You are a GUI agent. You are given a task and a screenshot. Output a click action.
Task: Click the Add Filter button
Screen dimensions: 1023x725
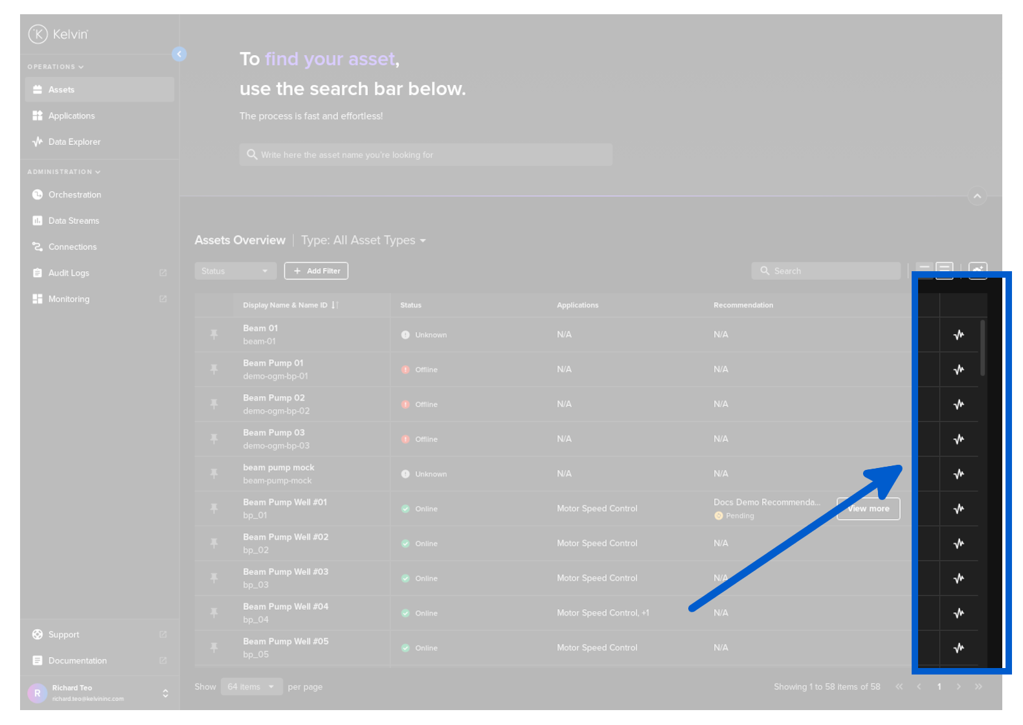click(x=316, y=271)
